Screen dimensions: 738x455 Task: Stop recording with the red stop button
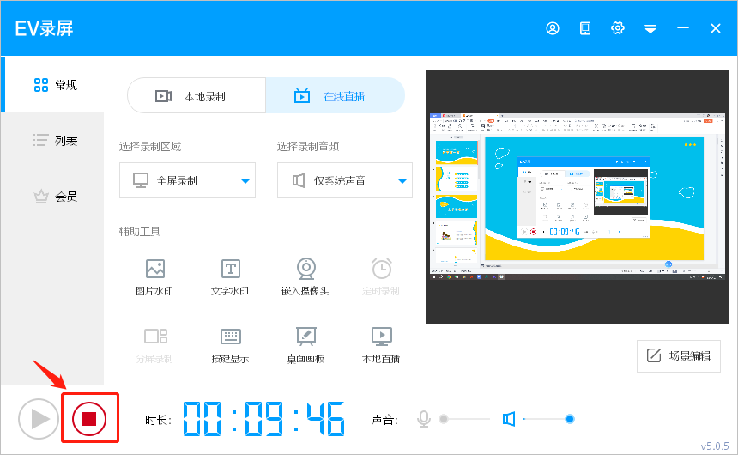89,419
